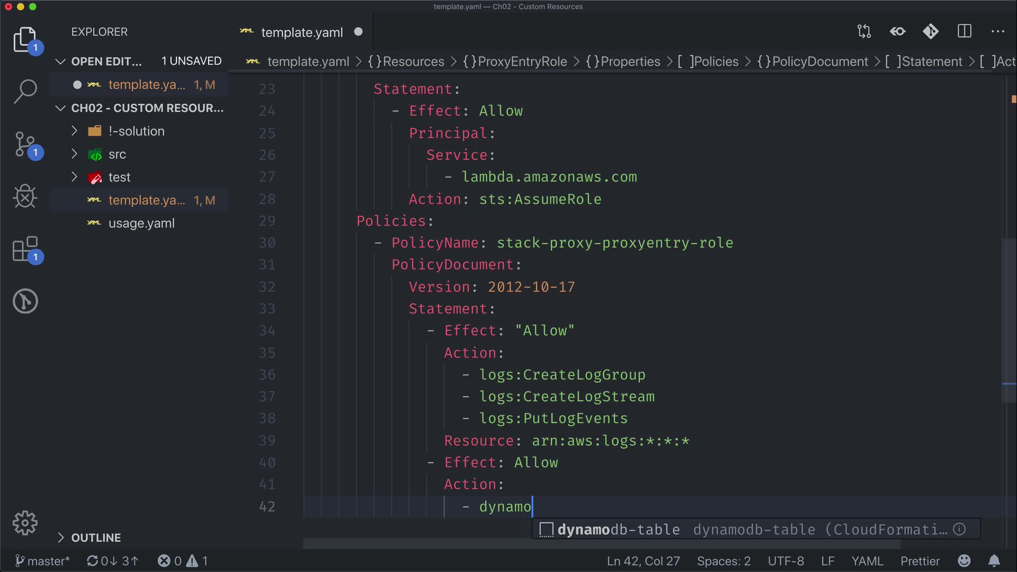Open usage.yaml in the explorer
The image size is (1017, 572).
pos(141,224)
